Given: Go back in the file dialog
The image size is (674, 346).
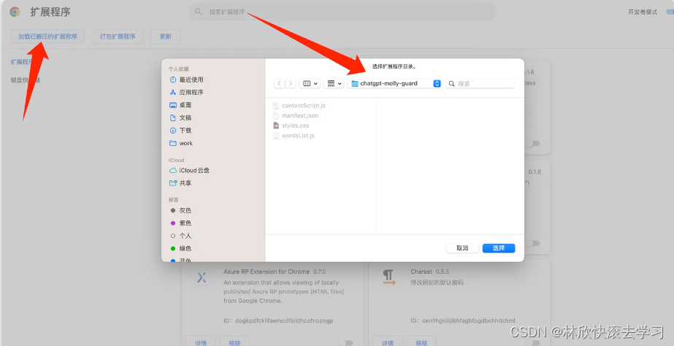Looking at the screenshot, I should tap(280, 83).
